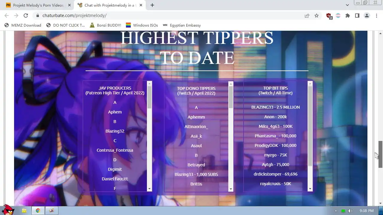The image size is (383, 215).
Task: Select ProdigyDDK - 100,000 entry
Action: pos(276,145)
